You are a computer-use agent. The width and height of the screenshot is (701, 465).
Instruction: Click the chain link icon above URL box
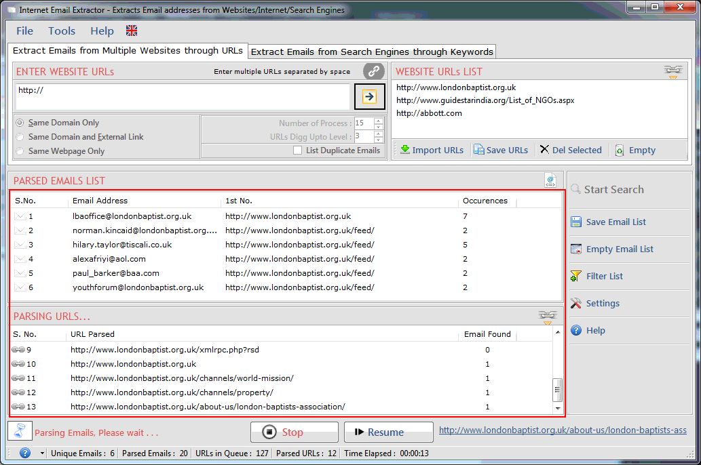click(374, 71)
